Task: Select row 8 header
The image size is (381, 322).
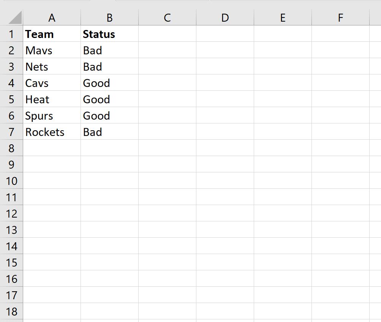Action: 11,148
